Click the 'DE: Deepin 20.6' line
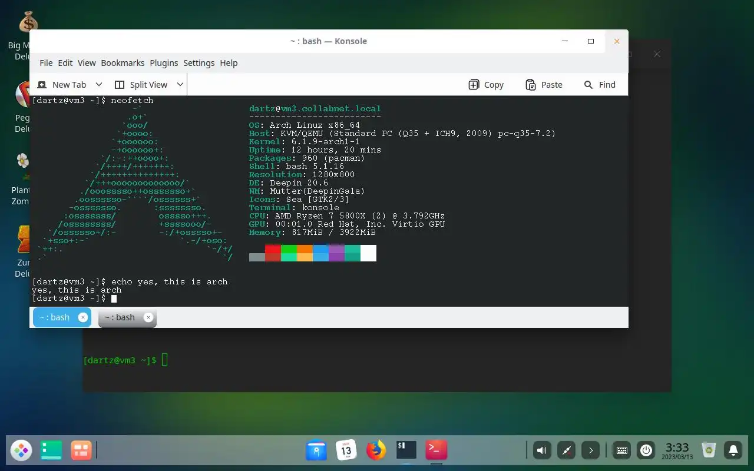Screen dimensions: 754x471 click(289, 183)
